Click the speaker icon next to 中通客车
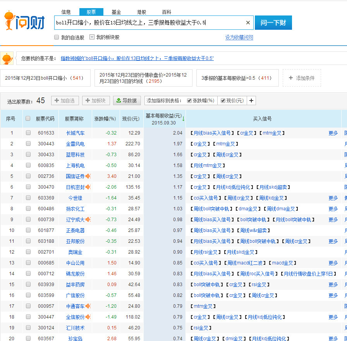Viewport: 347px width, 341px height. pos(88,306)
